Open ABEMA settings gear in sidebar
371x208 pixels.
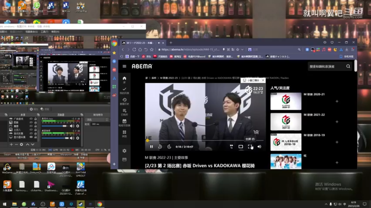124,151
